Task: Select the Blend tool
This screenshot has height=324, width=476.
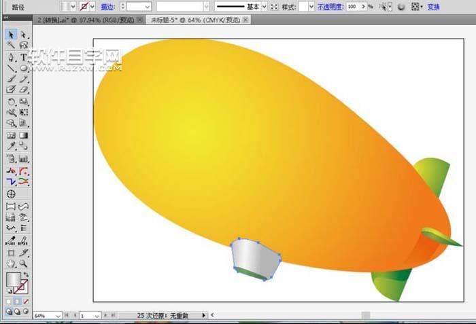Action: pyautogui.click(x=24, y=146)
